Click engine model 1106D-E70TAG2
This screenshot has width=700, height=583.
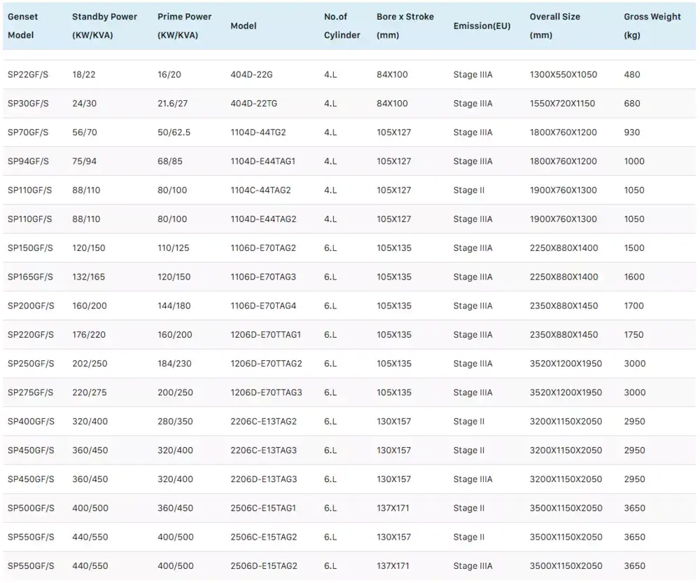(x=263, y=248)
